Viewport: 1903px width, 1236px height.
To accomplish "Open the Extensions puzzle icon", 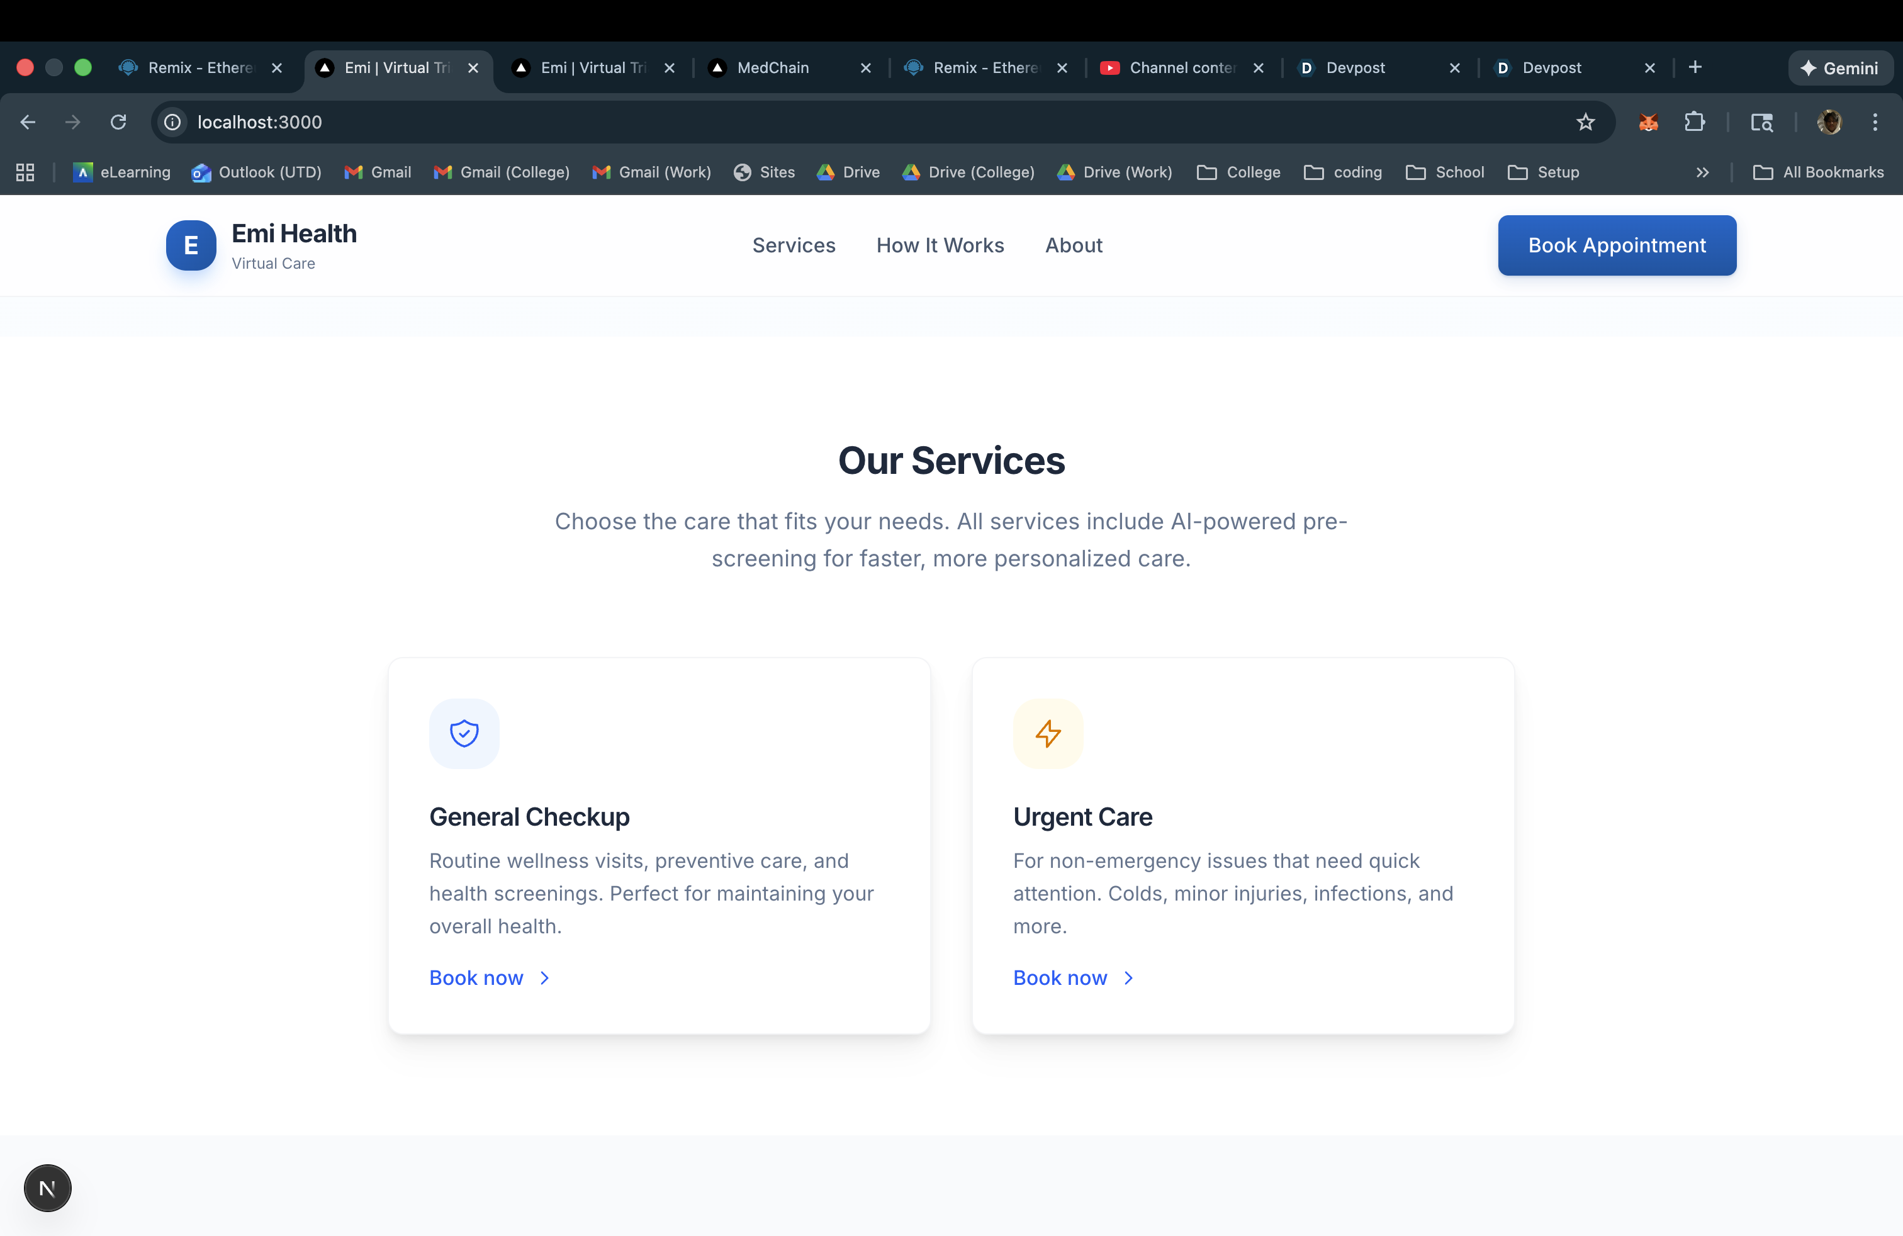I will (1694, 122).
